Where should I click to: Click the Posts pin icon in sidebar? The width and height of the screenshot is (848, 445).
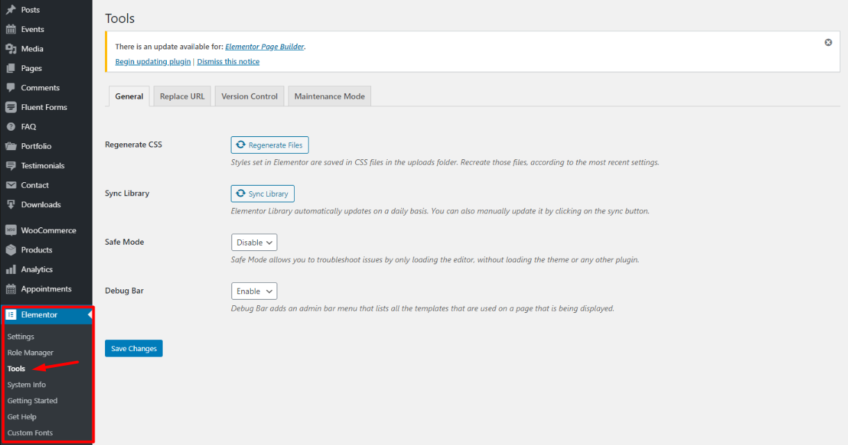[10, 10]
